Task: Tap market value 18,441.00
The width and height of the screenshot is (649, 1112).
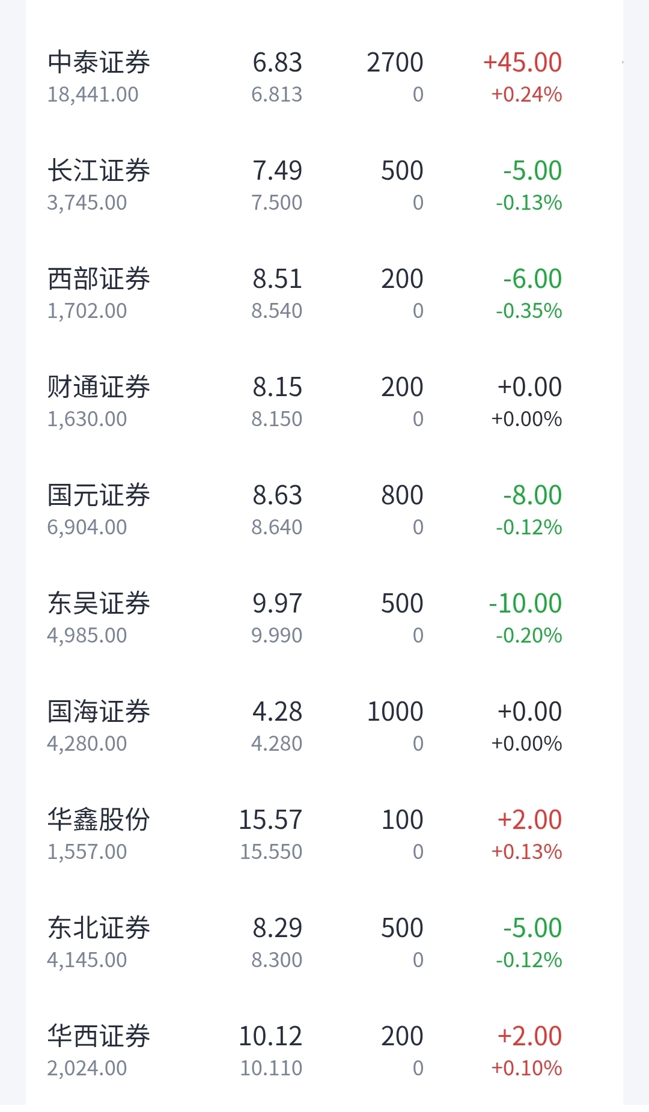Action: pos(93,94)
